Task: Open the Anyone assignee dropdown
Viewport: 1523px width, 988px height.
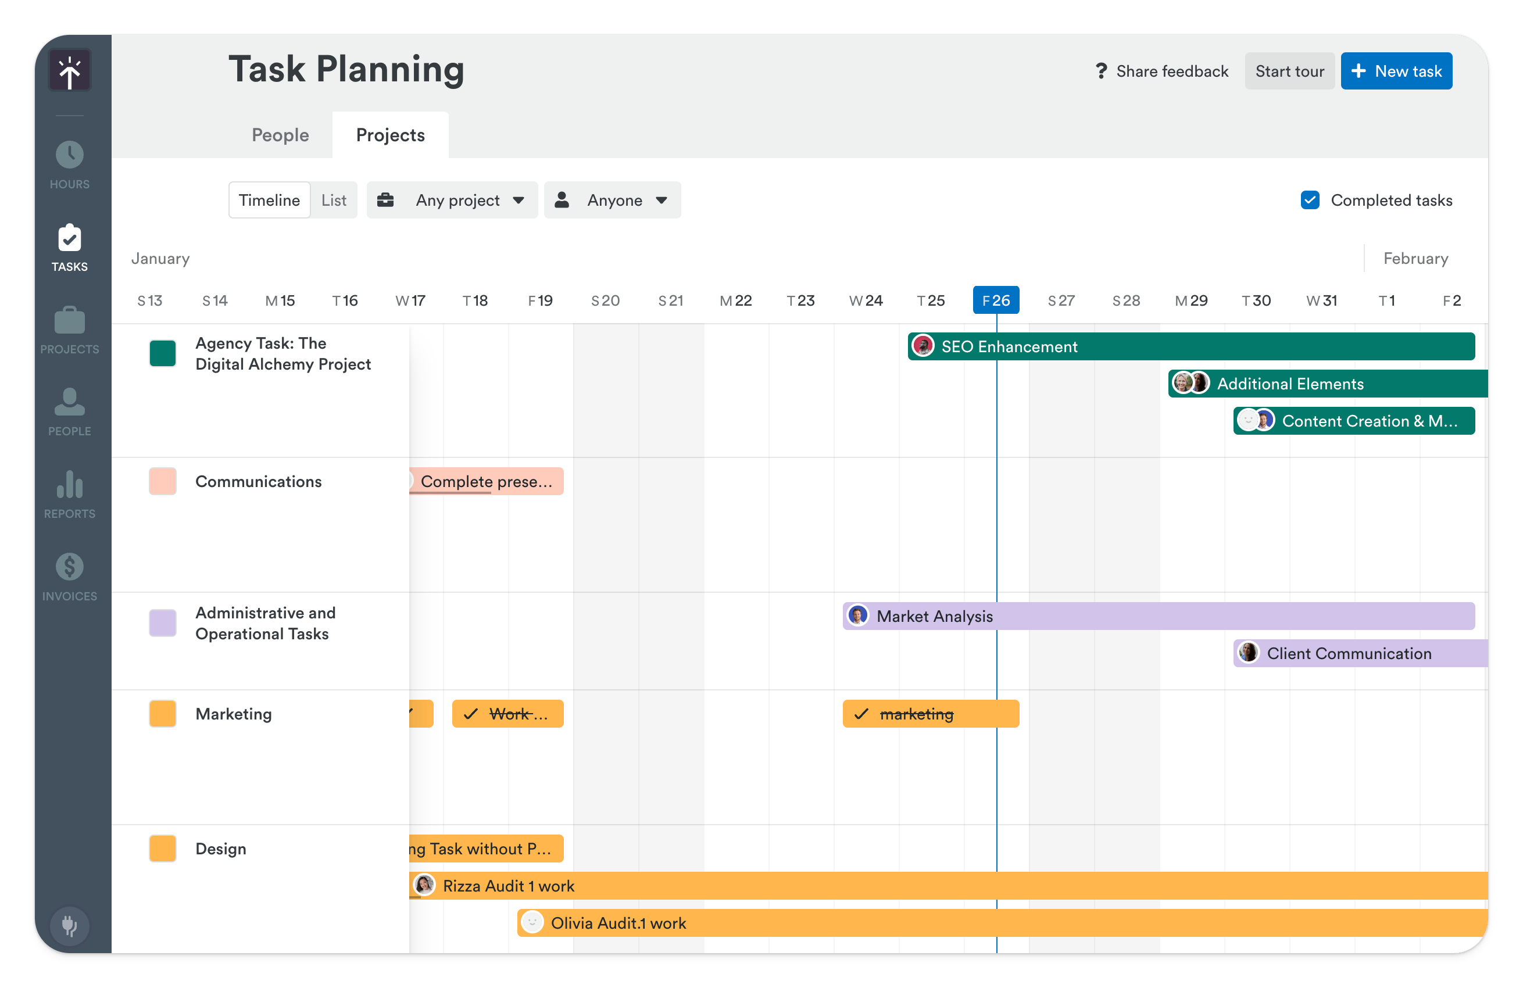Action: coord(611,200)
